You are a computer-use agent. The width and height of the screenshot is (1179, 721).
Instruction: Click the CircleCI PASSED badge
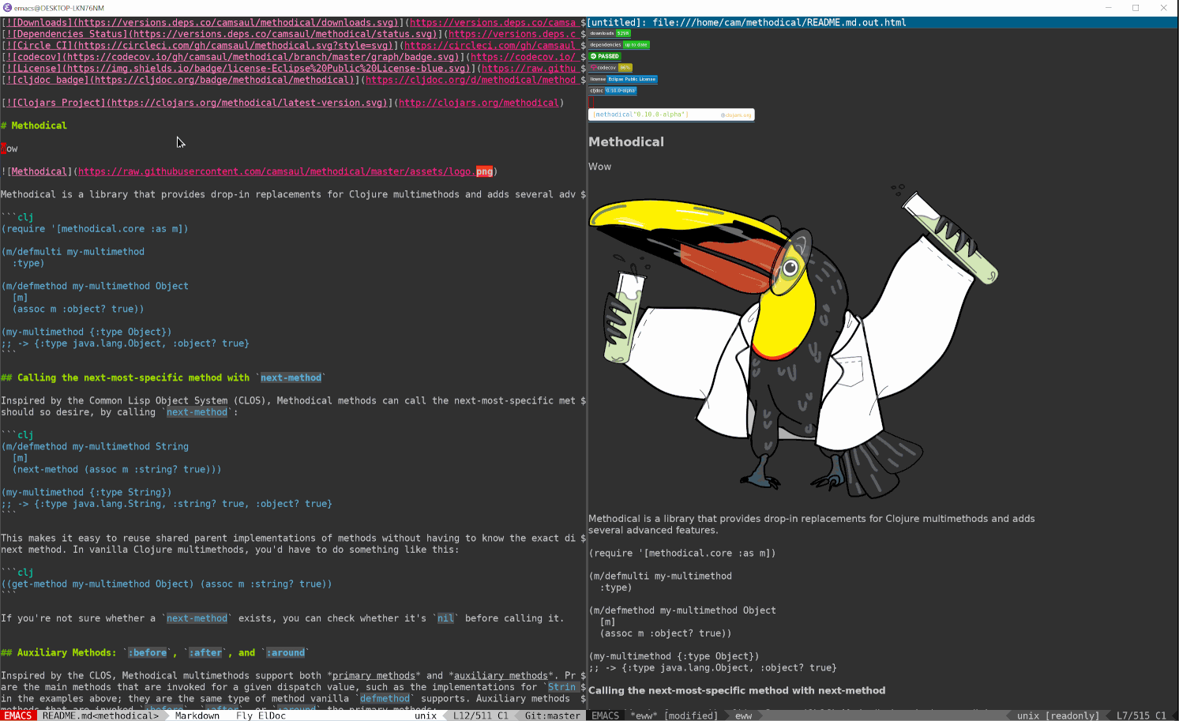[605, 56]
